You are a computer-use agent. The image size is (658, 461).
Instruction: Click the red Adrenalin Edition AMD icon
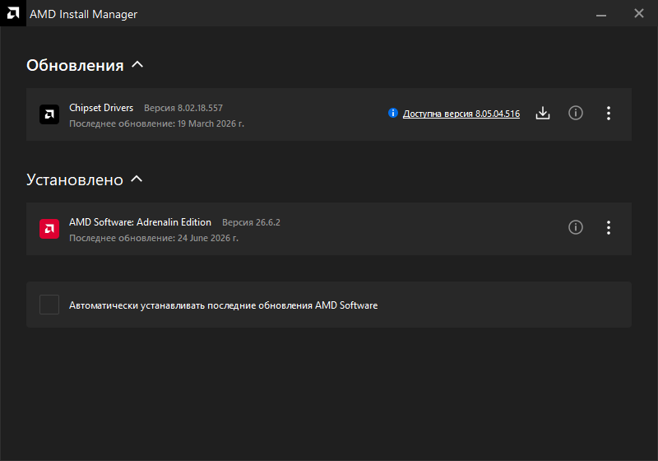click(x=49, y=228)
